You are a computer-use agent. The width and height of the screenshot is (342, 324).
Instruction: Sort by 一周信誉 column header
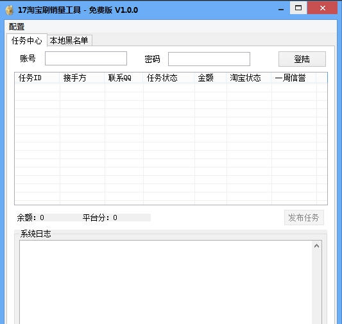tap(294, 78)
